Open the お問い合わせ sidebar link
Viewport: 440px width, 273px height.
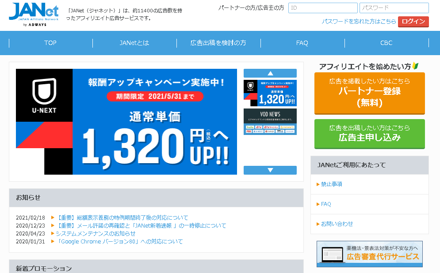337,224
